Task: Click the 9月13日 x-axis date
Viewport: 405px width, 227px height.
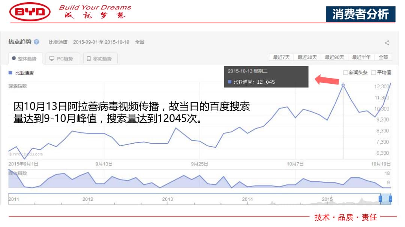Action: [104, 164]
